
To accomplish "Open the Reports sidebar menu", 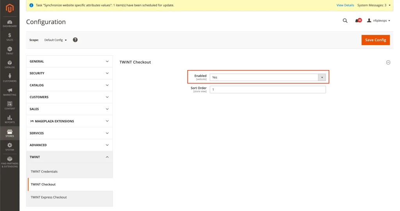I will tap(10, 120).
